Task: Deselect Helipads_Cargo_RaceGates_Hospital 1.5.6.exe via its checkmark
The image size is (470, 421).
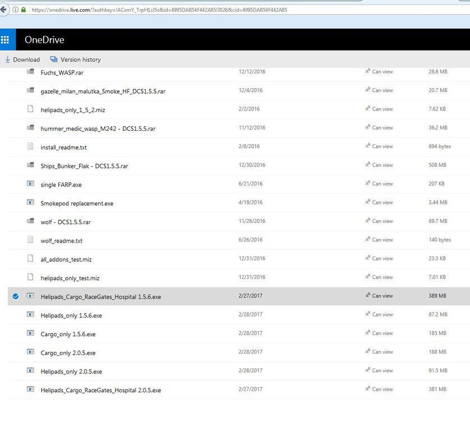Action: pos(15,296)
